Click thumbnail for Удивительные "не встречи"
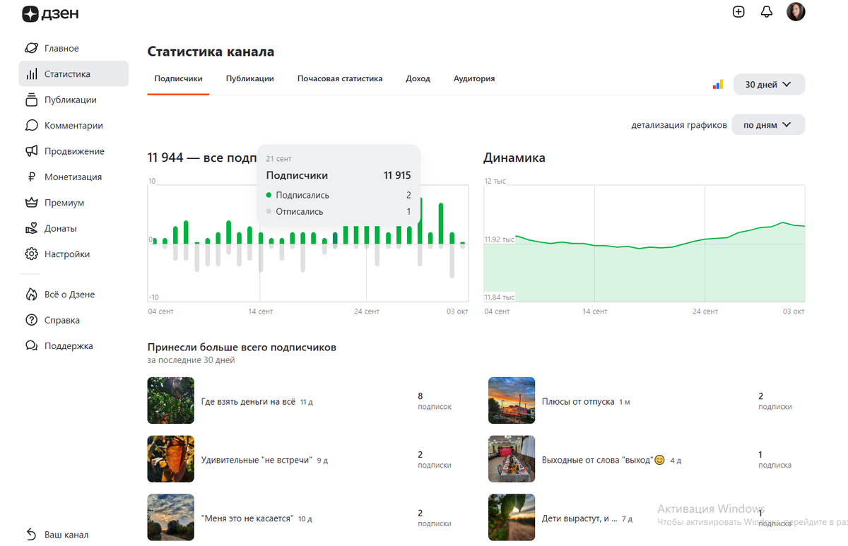The width and height of the screenshot is (848, 546). [x=170, y=459]
